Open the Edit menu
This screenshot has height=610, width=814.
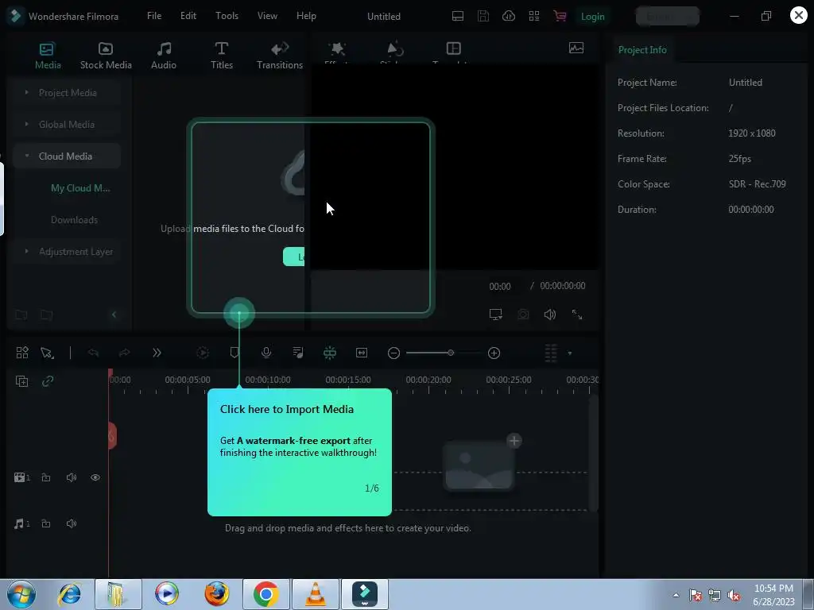pyautogui.click(x=188, y=16)
